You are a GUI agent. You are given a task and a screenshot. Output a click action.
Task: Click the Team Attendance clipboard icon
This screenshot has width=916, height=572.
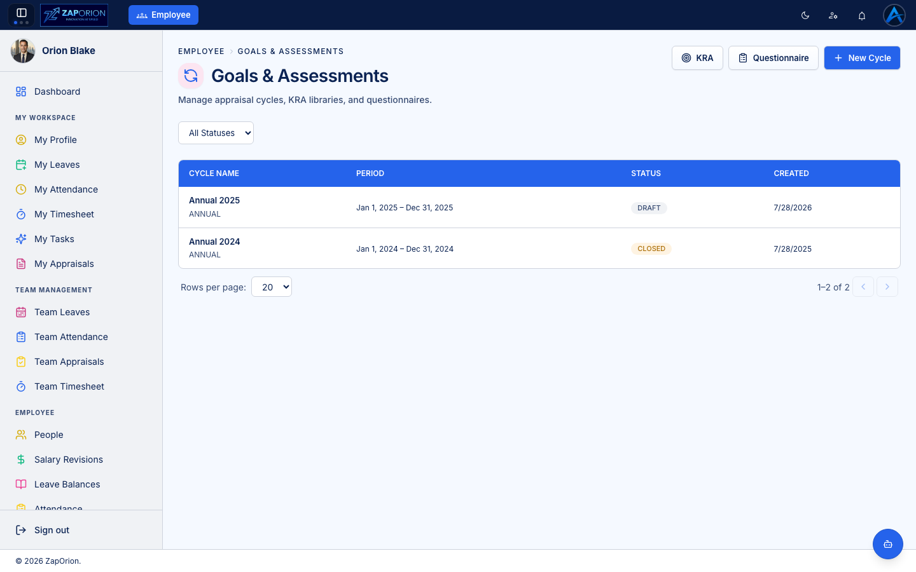[21, 337]
